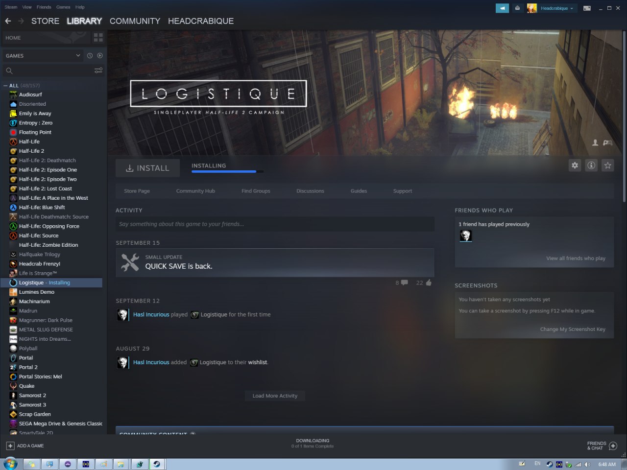Like the QUICK SAVE update post
Viewport: 627px width, 470px height.
[x=429, y=282]
